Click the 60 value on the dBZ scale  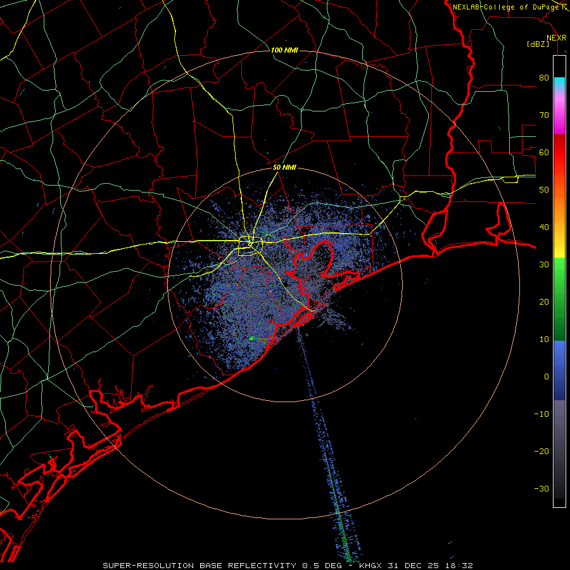[544, 152]
